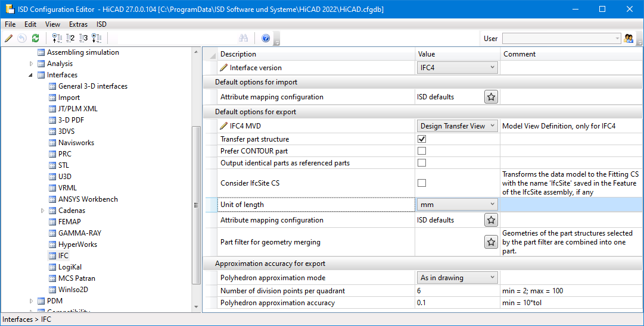Click the expand level 2 tree icon
Viewport: 644px width, 326px height.
tap(70, 38)
